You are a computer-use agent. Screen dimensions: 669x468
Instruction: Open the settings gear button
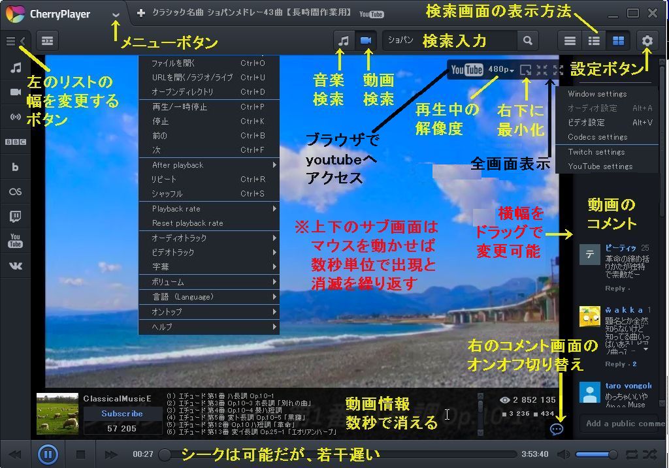(x=647, y=41)
